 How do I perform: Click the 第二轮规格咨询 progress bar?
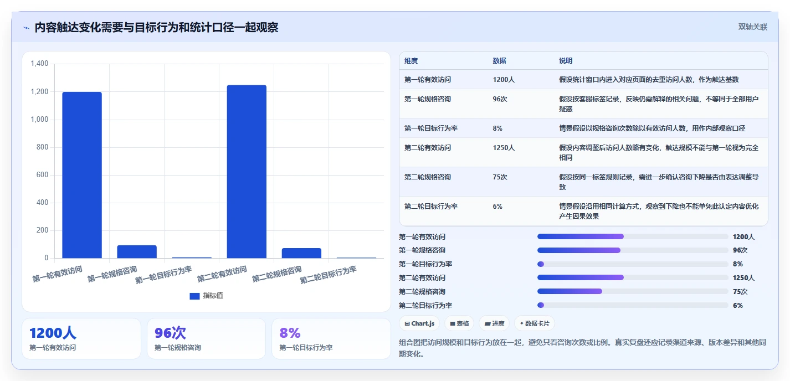point(633,292)
